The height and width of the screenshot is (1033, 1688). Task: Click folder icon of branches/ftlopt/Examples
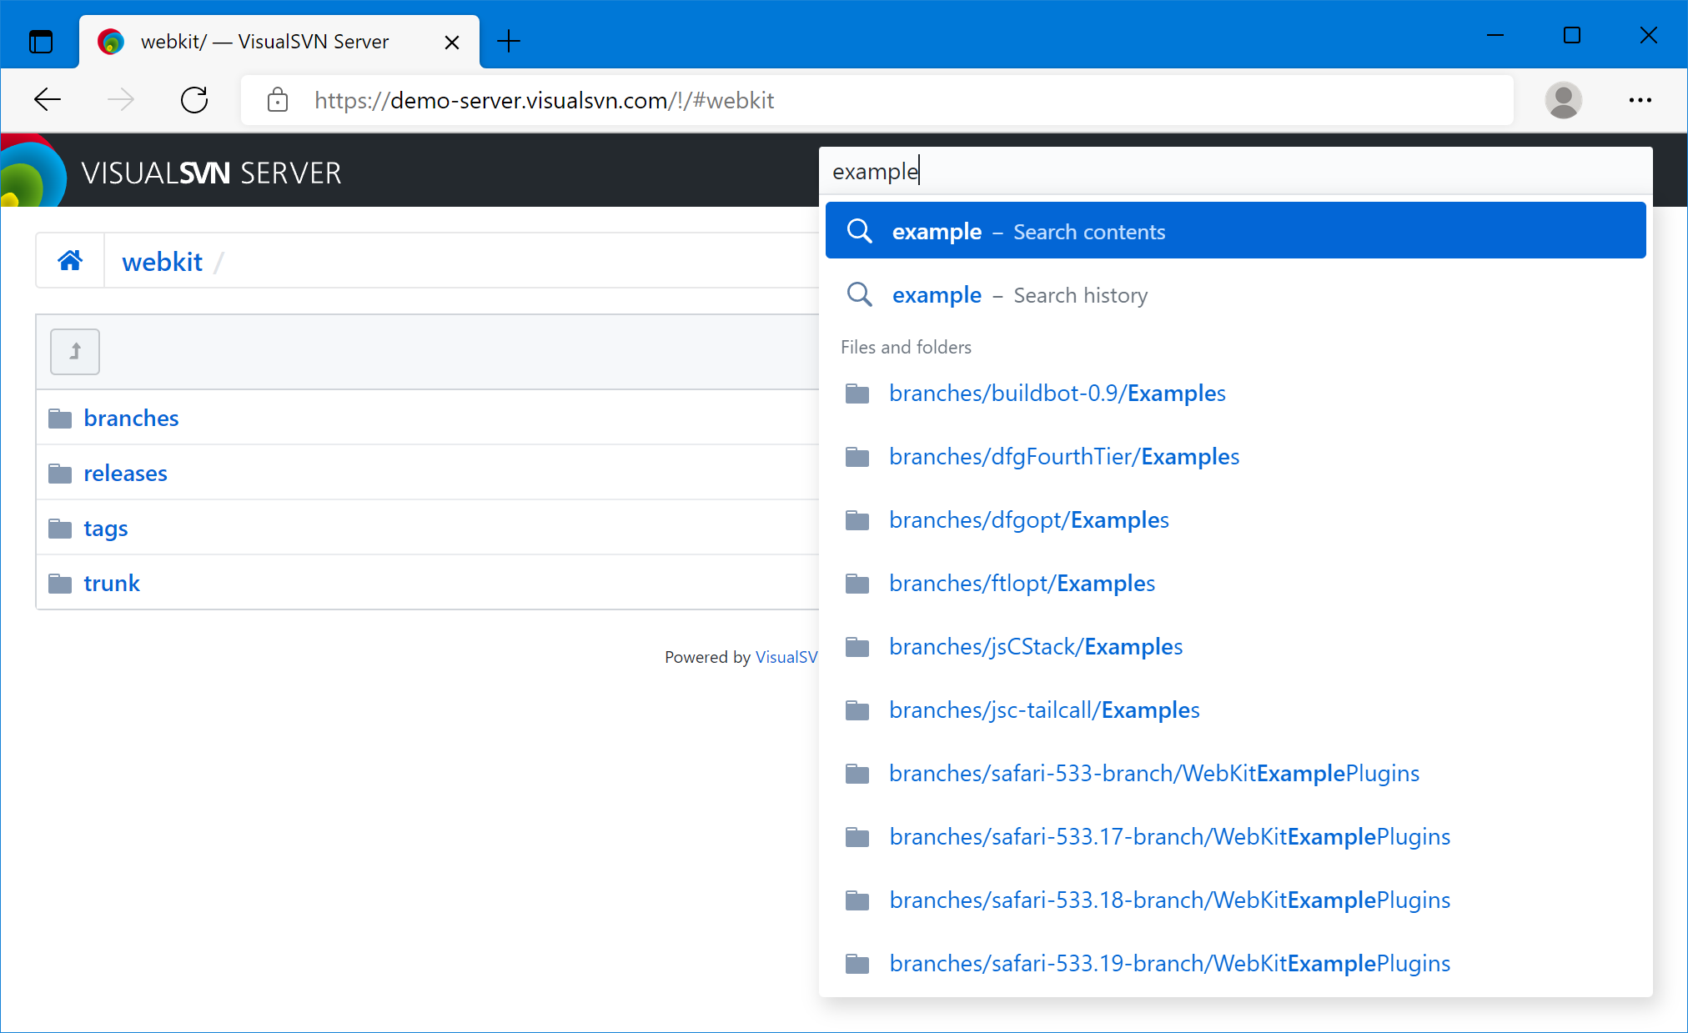(857, 584)
